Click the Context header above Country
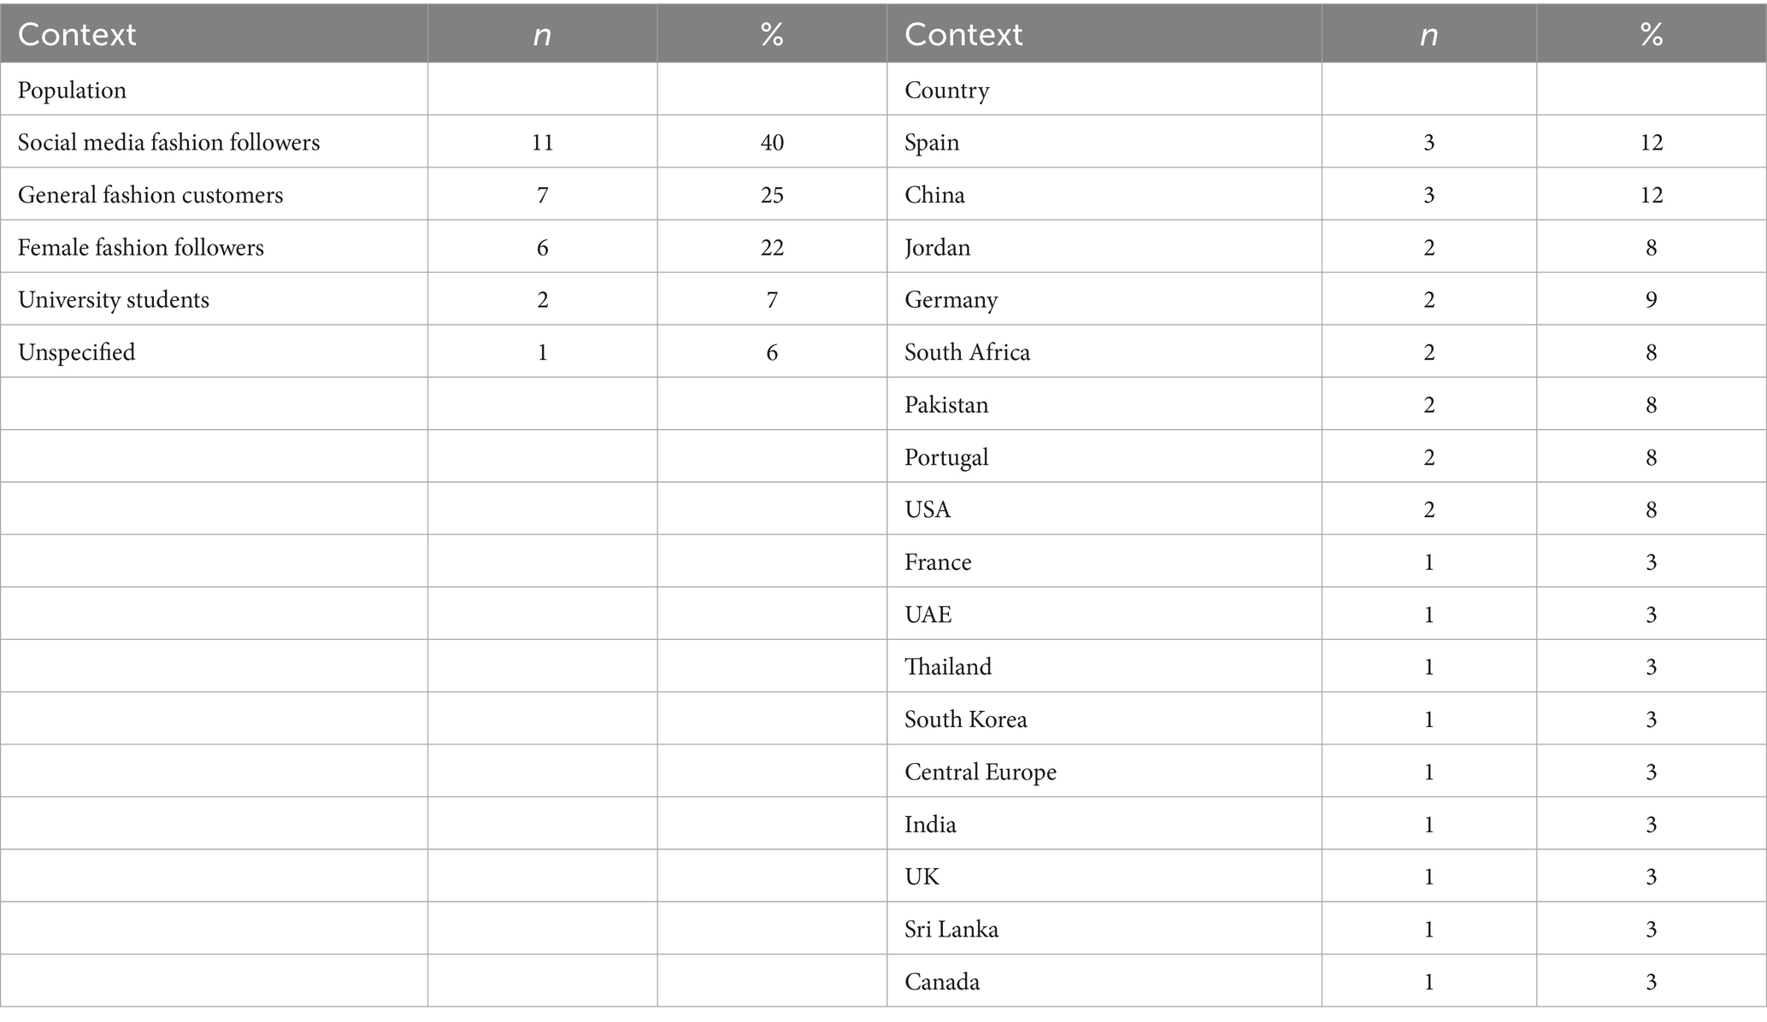 click(x=963, y=34)
